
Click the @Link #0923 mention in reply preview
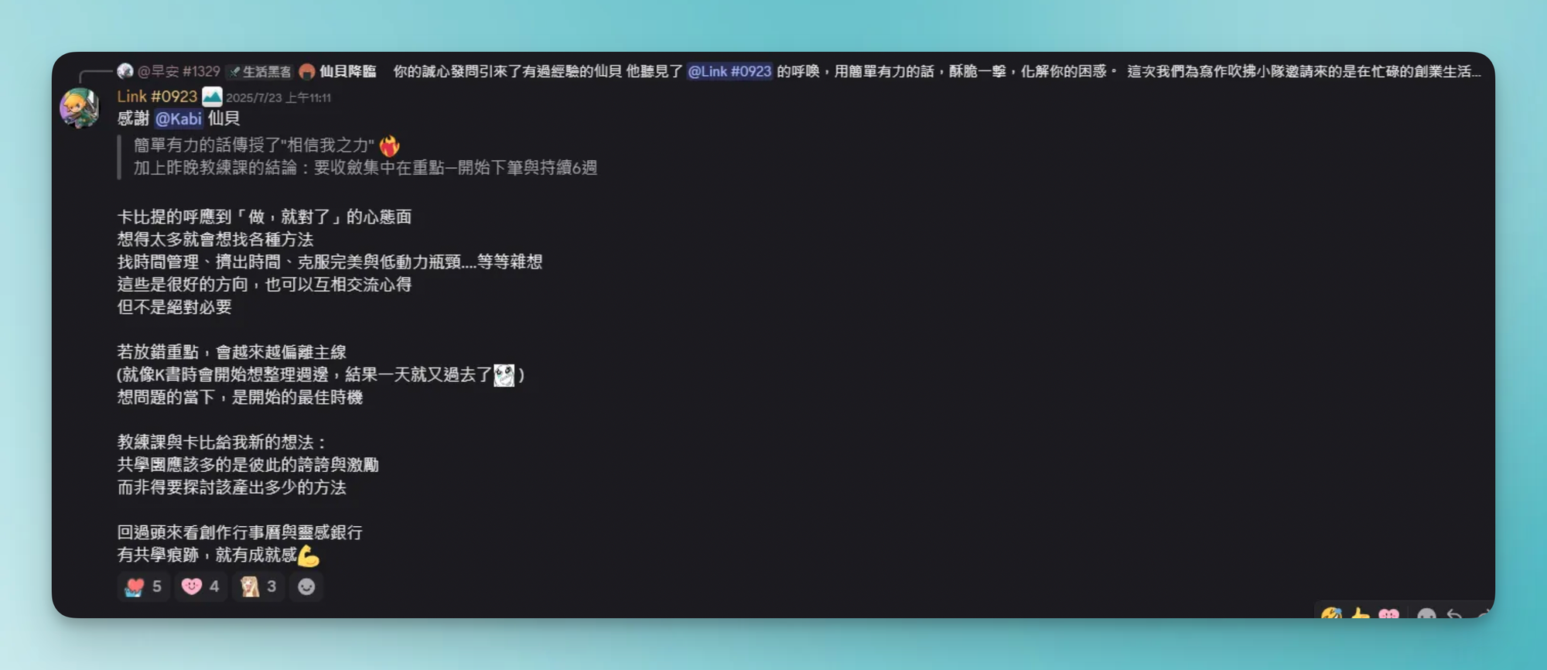[729, 71]
